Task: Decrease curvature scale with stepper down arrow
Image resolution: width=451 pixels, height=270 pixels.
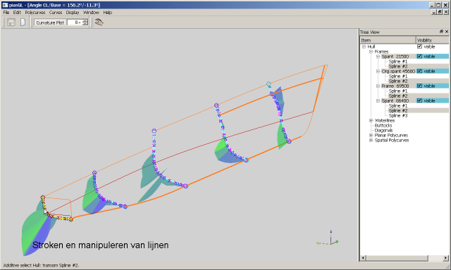Action: tap(85, 24)
